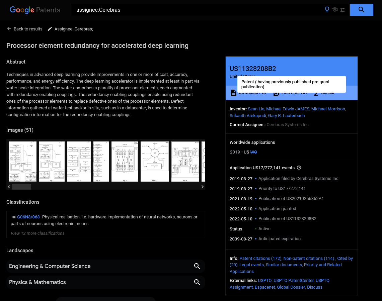Click the 2039-08-27 Anticipated expiration entry
The image size is (382, 301).
(265, 239)
